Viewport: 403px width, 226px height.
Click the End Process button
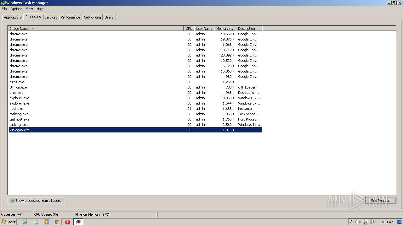pos(380,201)
